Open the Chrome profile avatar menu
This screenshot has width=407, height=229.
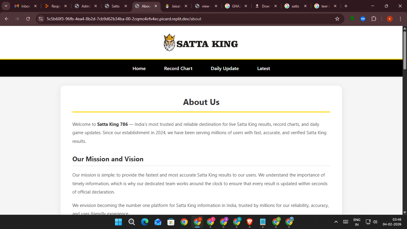(389, 19)
